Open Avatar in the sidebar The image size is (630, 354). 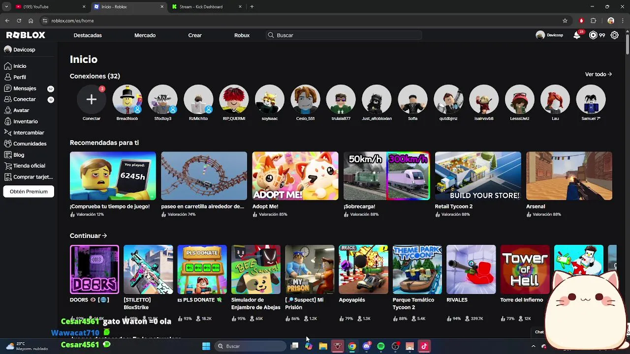[x=21, y=110]
